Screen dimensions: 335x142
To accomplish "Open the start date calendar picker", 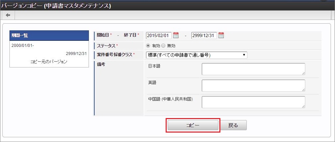I will (x=176, y=35).
